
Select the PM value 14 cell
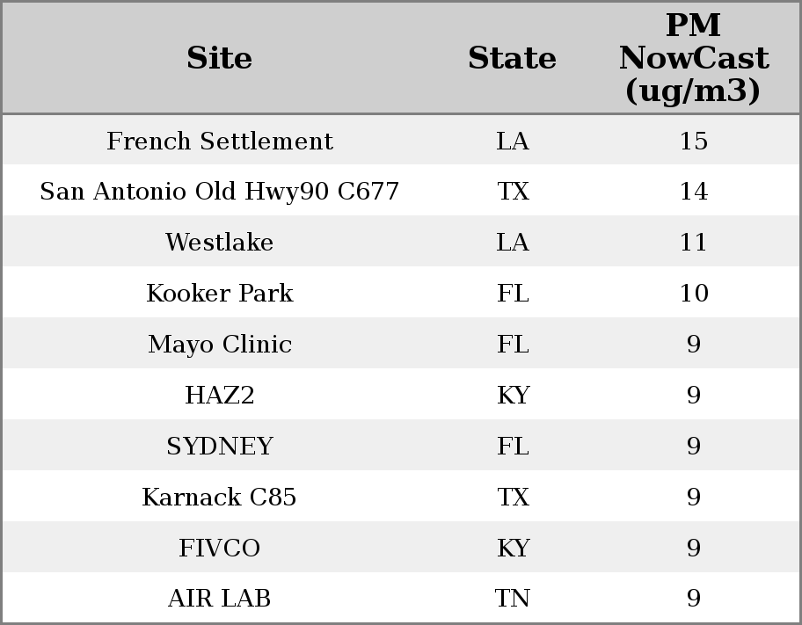[x=693, y=192]
